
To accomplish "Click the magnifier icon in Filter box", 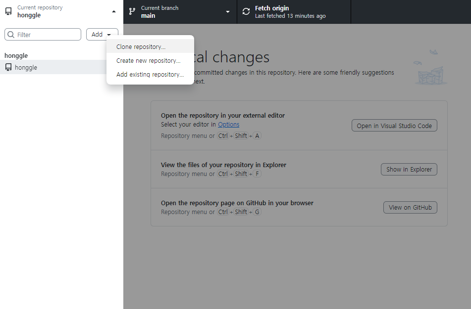I will [11, 35].
